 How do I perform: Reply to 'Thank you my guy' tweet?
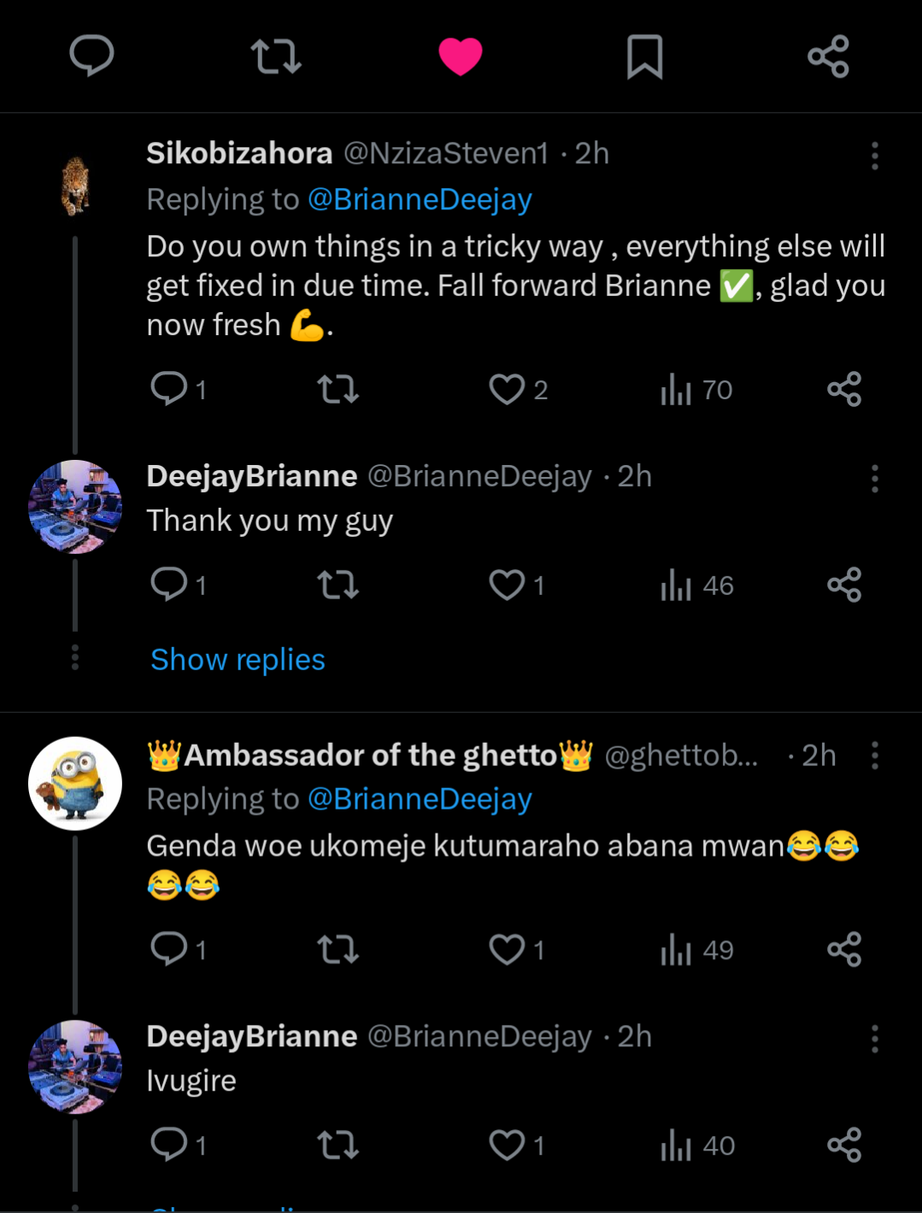(169, 586)
